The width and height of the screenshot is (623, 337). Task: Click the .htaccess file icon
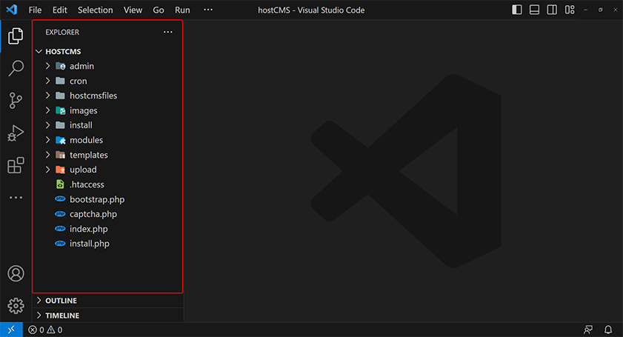(x=60, y=184)
